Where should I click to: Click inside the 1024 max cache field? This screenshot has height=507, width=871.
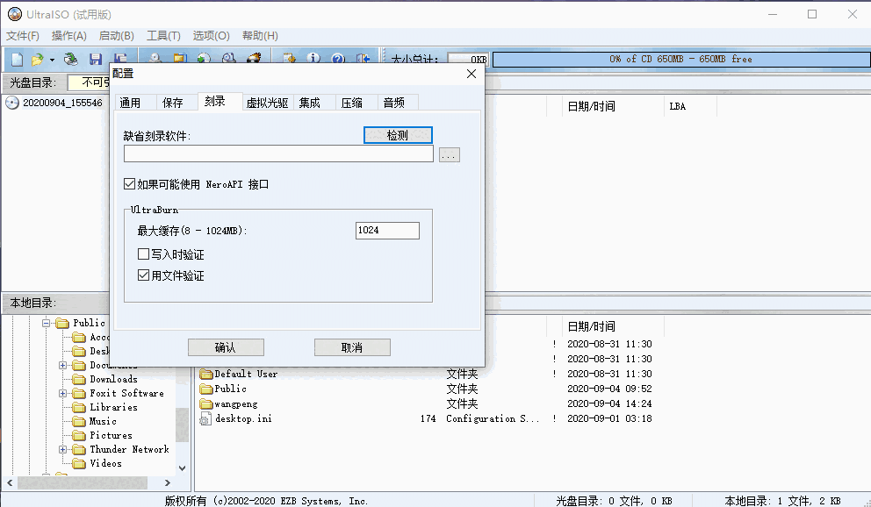pyautogui.click(x=386, y=230)
